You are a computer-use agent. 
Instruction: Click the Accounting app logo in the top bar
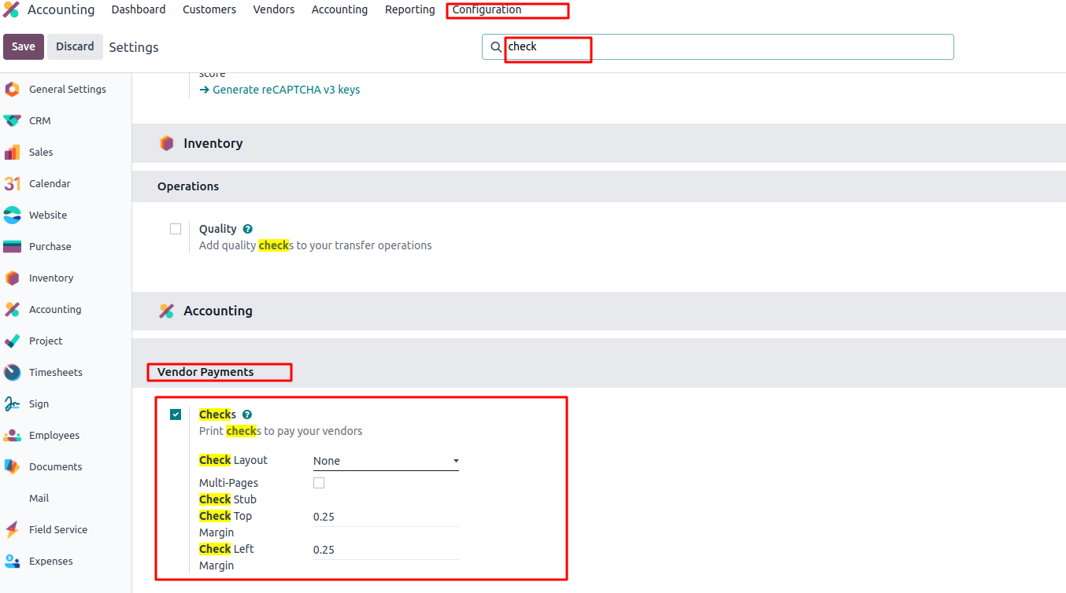11,10
